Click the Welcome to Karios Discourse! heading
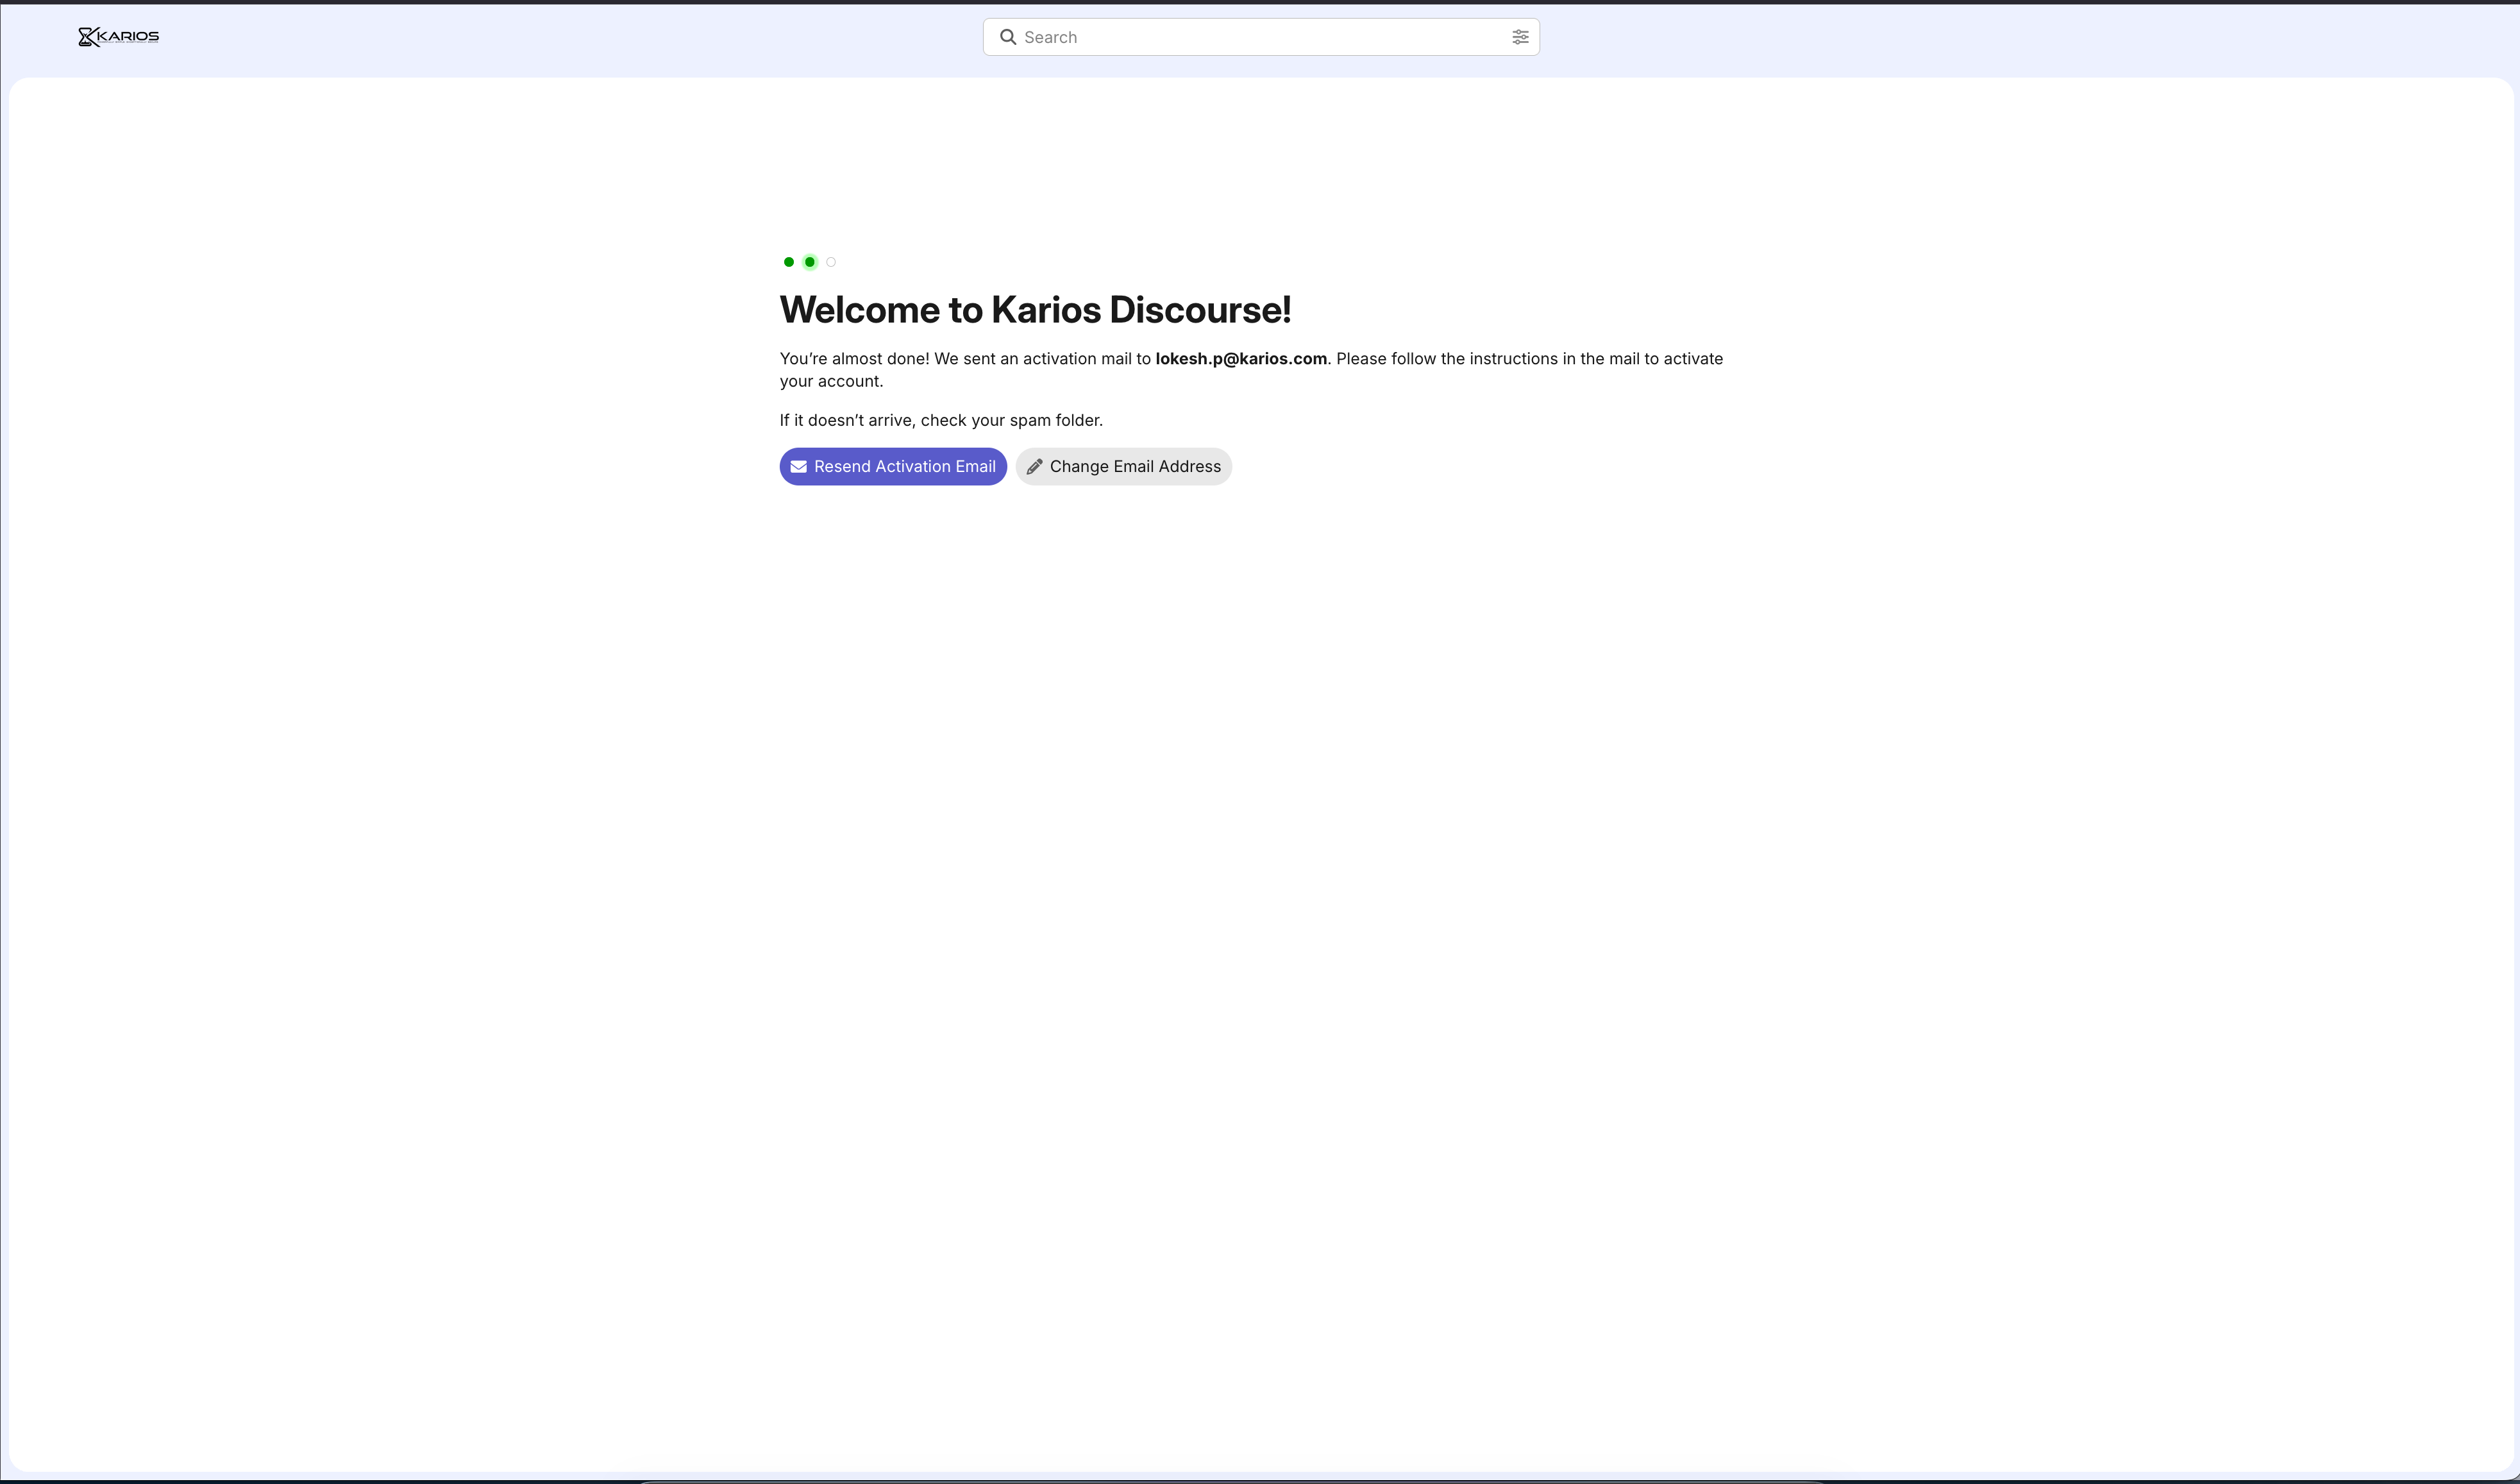Image resolution: width=2520 pixels, height=1484 pixels. [x=1035, y=310]
